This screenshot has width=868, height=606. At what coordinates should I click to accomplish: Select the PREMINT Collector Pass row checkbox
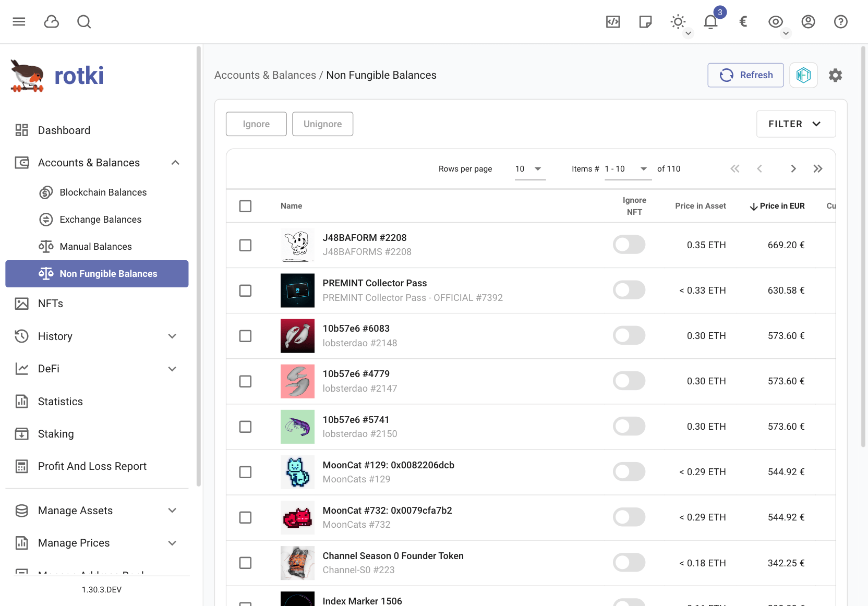pyautogui.click(x=245, y=290)
